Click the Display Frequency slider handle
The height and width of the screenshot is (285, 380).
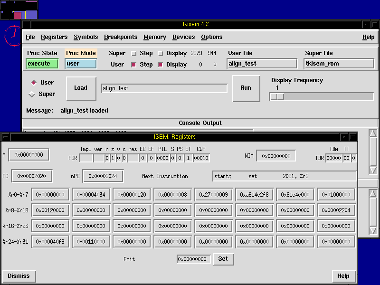pyautogui.click(x=277, y=97)
